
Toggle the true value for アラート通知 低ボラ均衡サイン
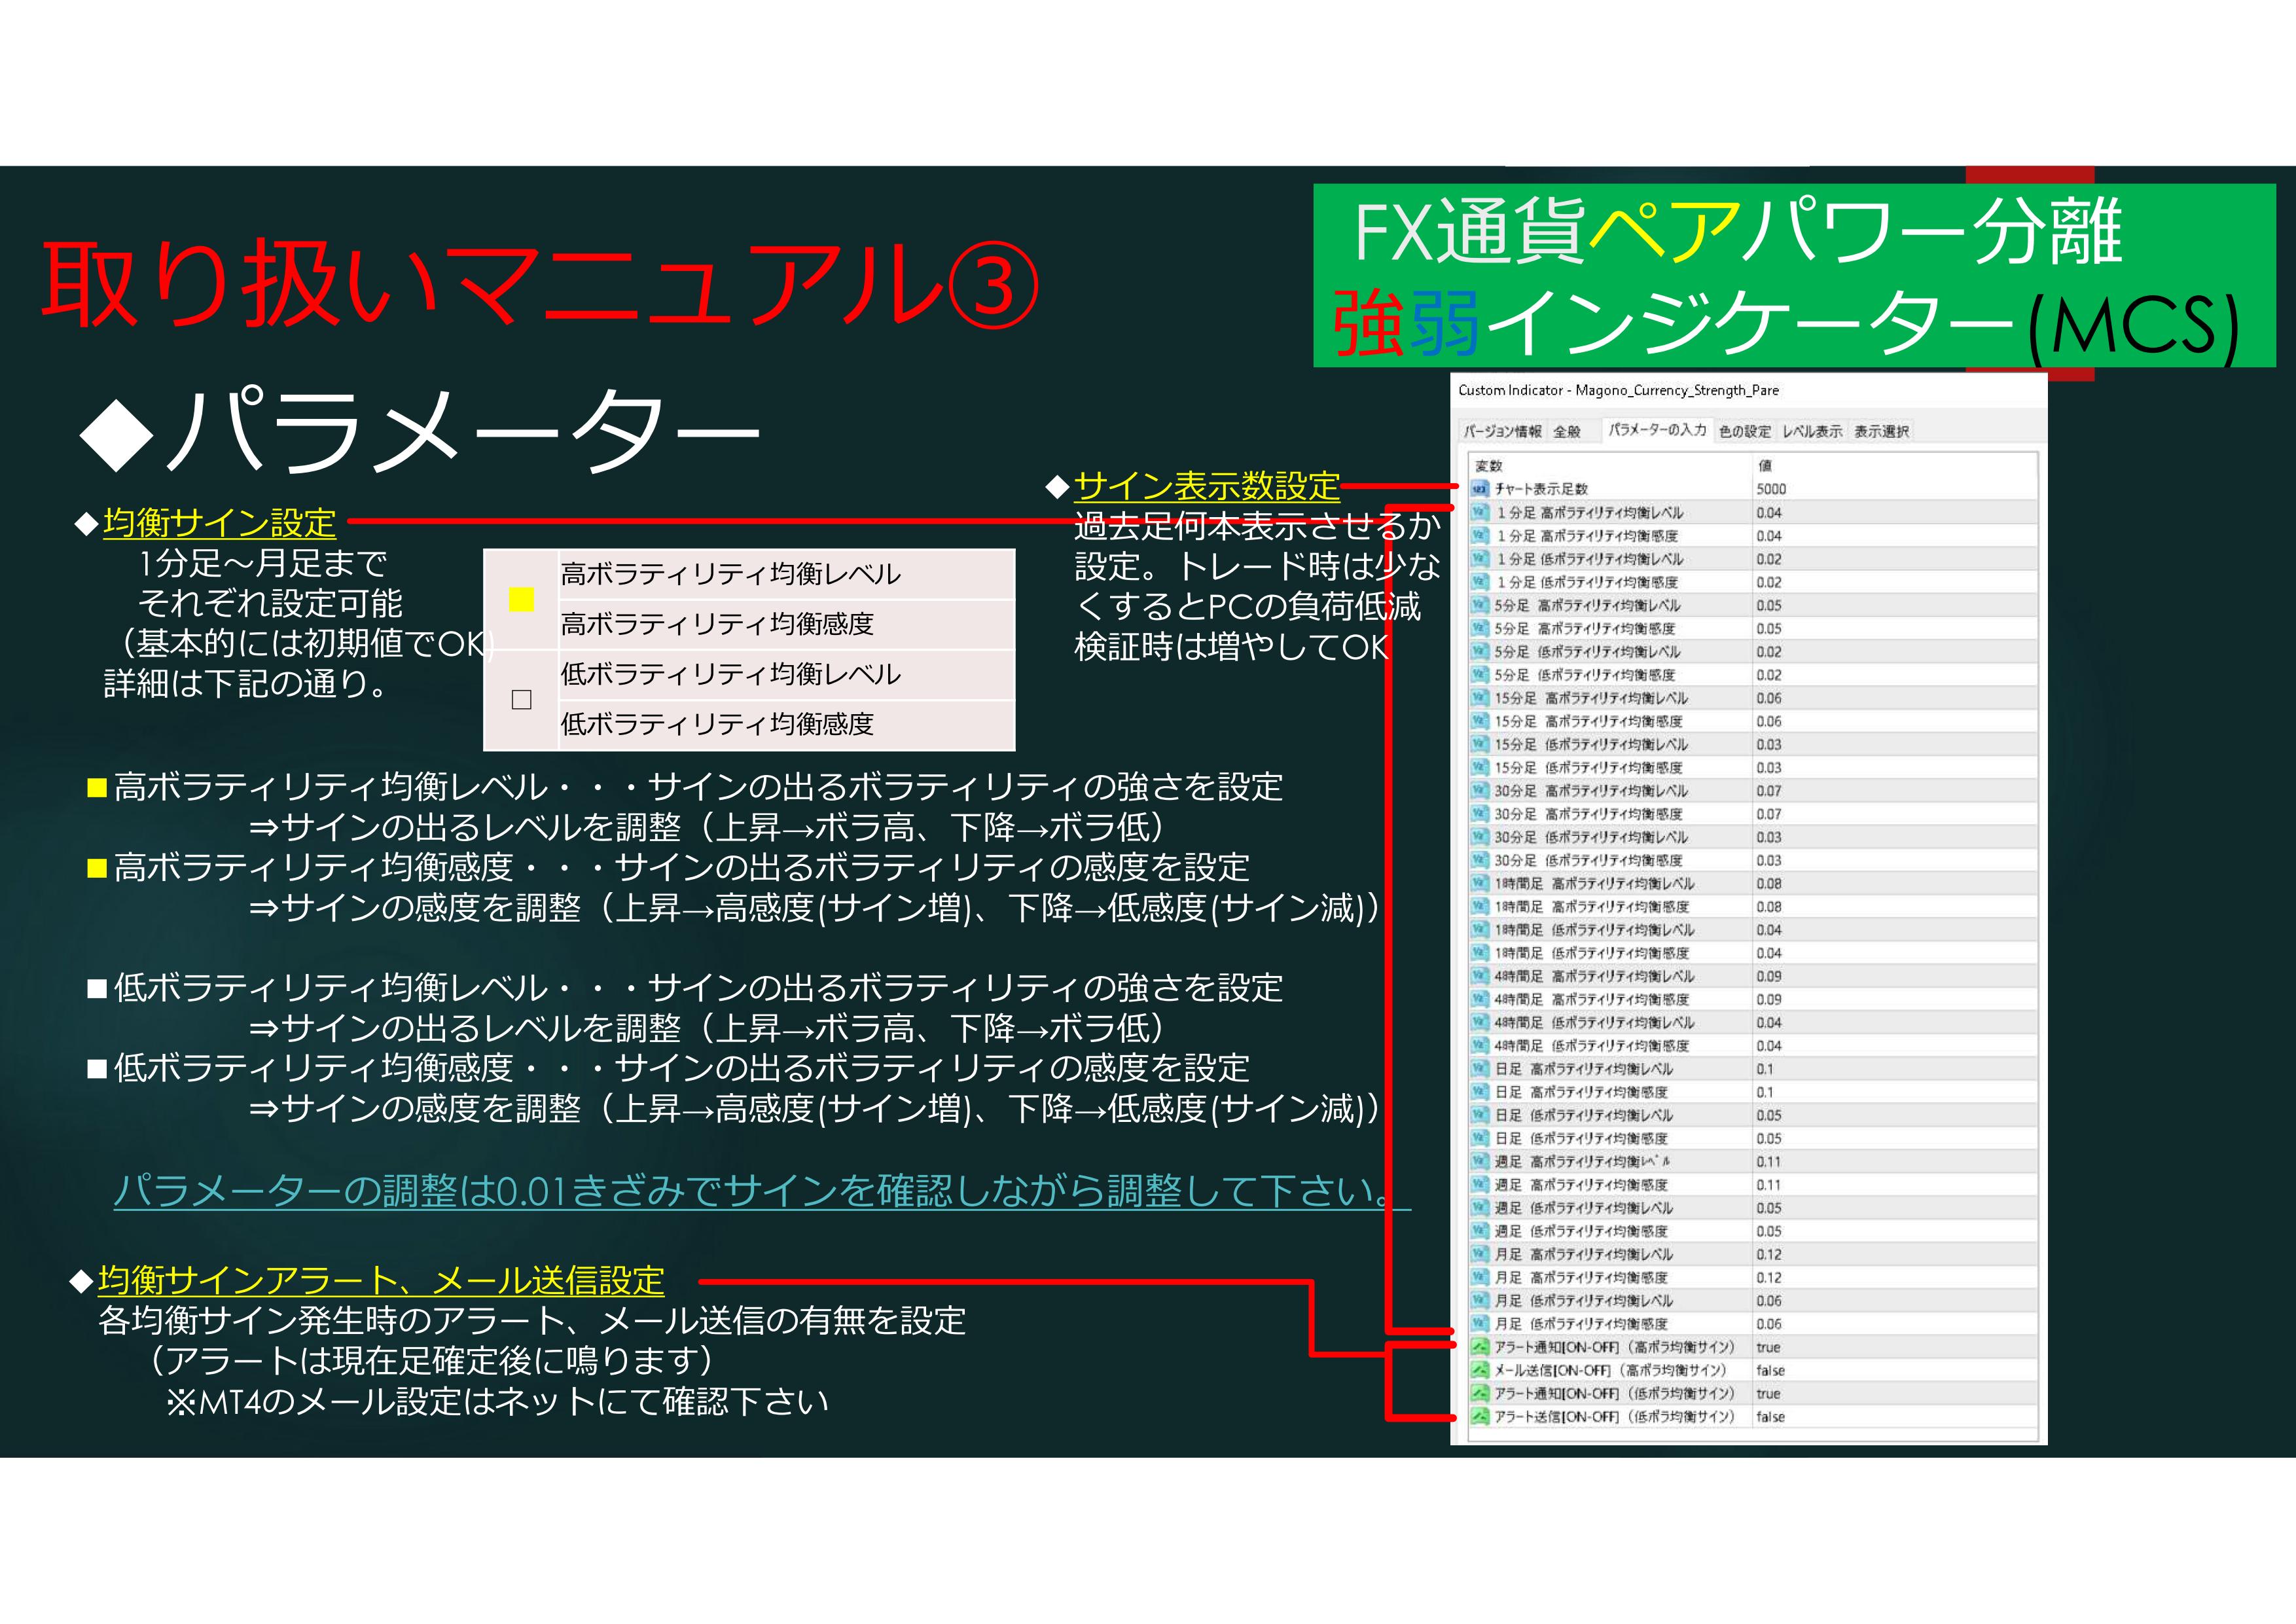coord(1768,1394)
